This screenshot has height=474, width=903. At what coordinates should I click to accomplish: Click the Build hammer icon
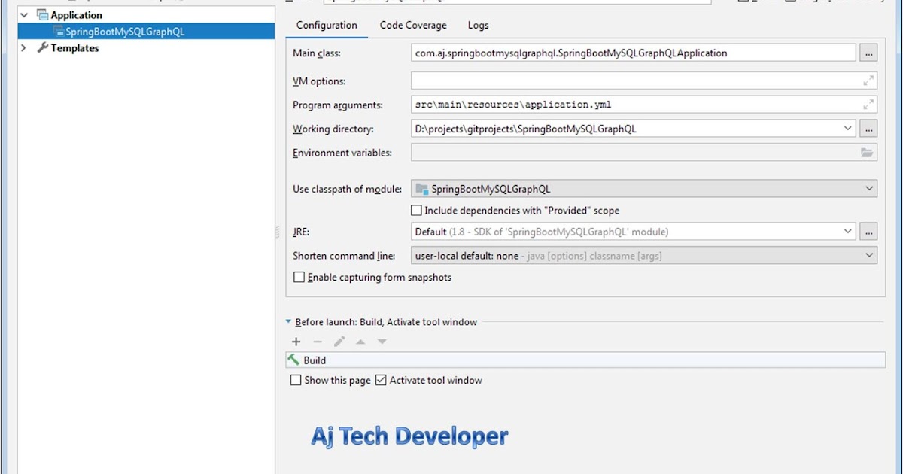click(293, 360)
